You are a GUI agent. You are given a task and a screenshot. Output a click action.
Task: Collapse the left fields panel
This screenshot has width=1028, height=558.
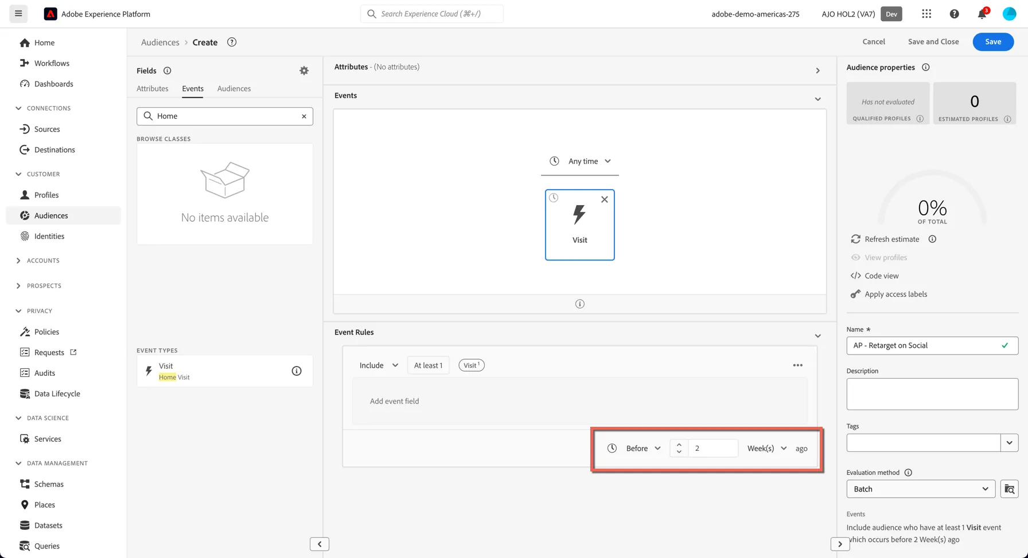coord(320,544)
